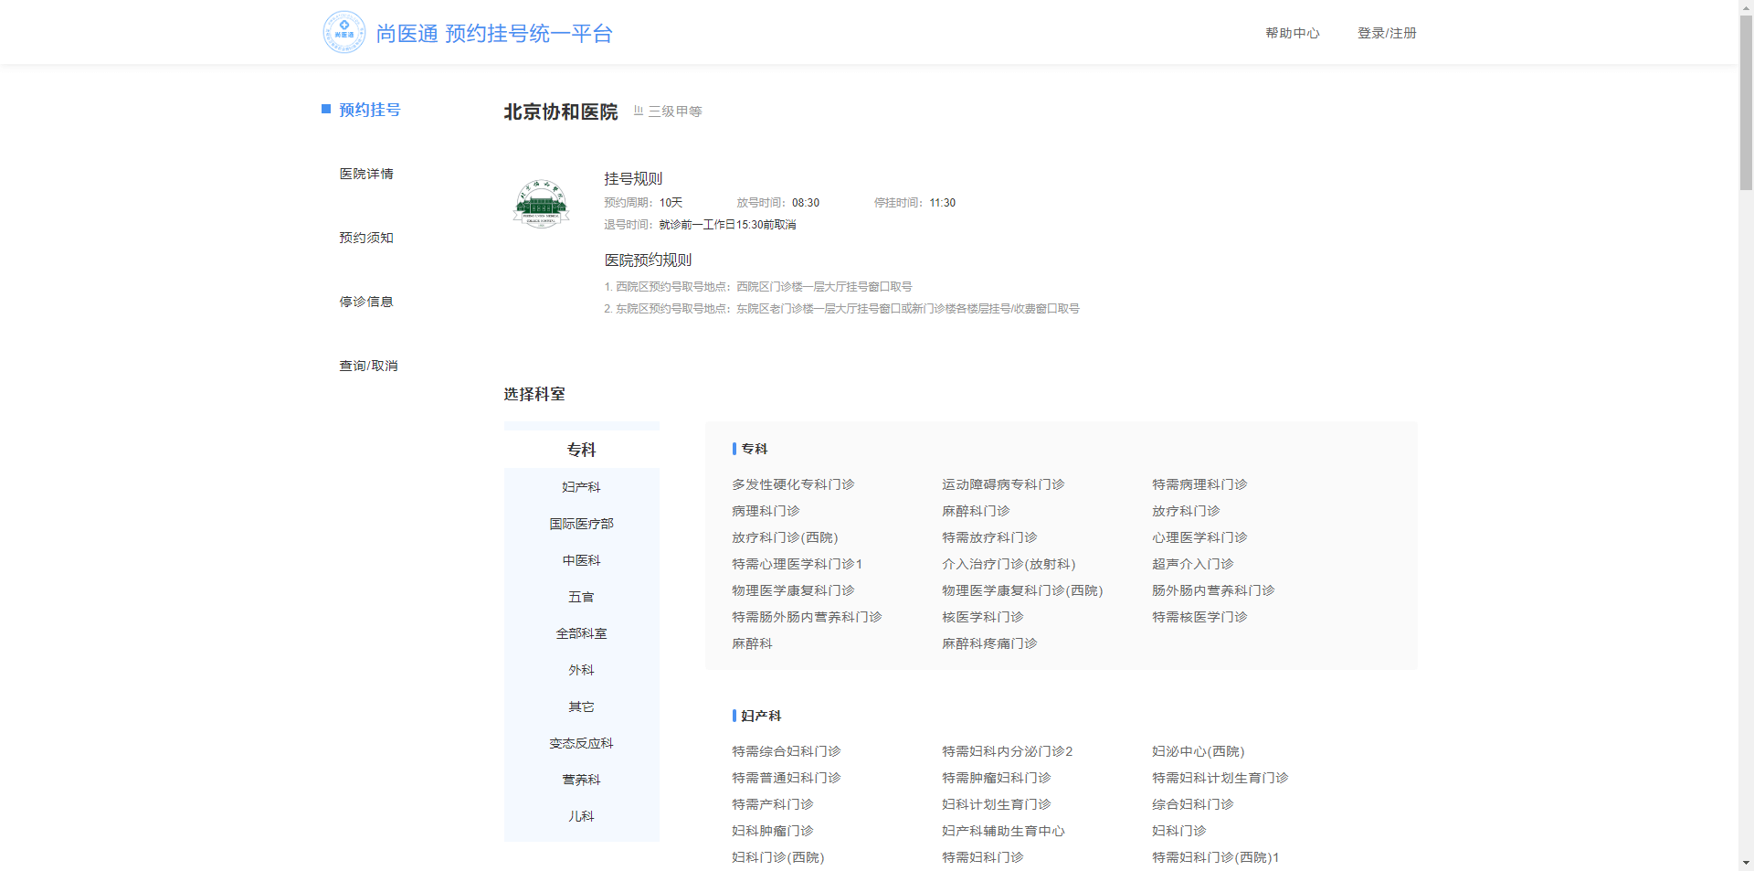
Task: Open 妇产科辅助生育中心
Action: 1003,831
